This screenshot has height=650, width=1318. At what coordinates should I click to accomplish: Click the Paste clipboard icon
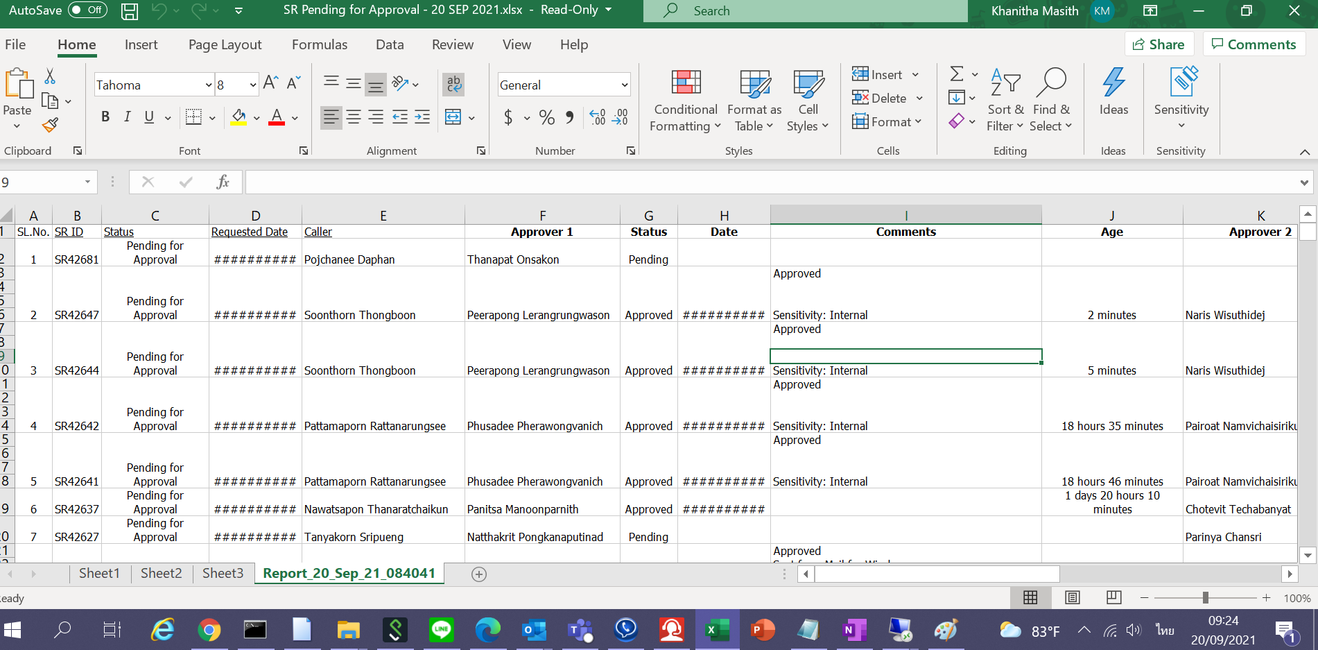click(19, 84)
